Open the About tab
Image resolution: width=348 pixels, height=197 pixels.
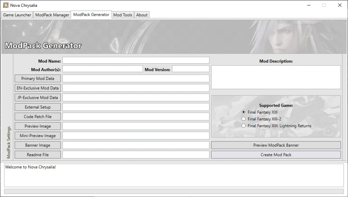tap(142, 15)
